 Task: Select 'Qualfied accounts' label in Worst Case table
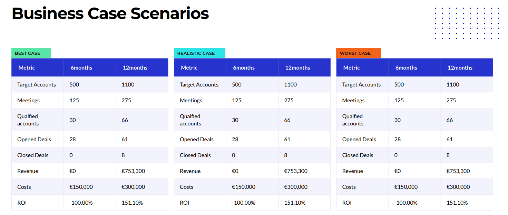tap(353, 120)
